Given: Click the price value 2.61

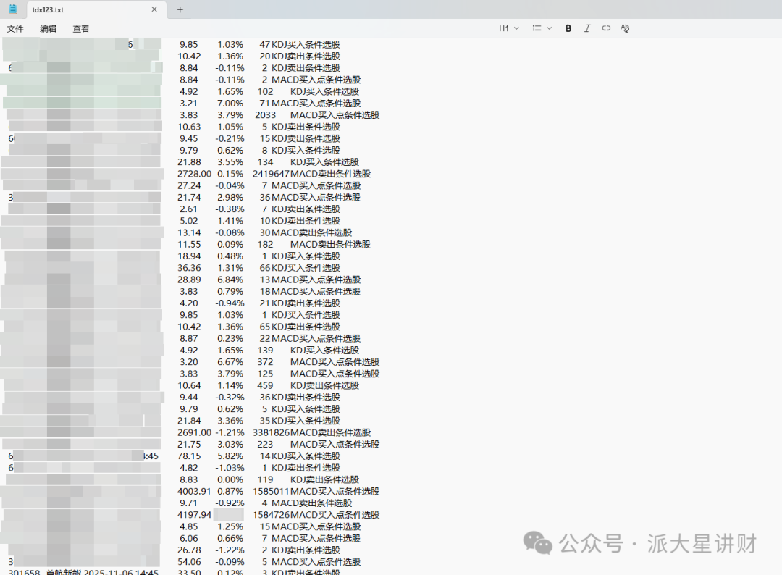Looking at the screenshot, I should click(x=188, y=209).
